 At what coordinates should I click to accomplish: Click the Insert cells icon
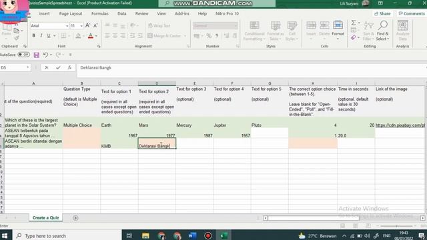[x=311, y=25]
